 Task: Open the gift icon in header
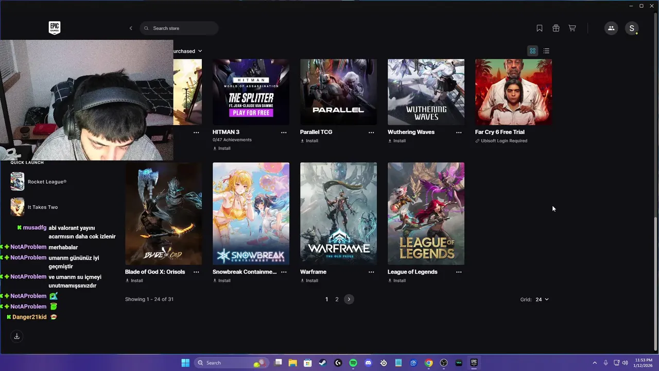point(556,28)
